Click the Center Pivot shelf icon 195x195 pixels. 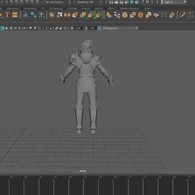(25, 15)
